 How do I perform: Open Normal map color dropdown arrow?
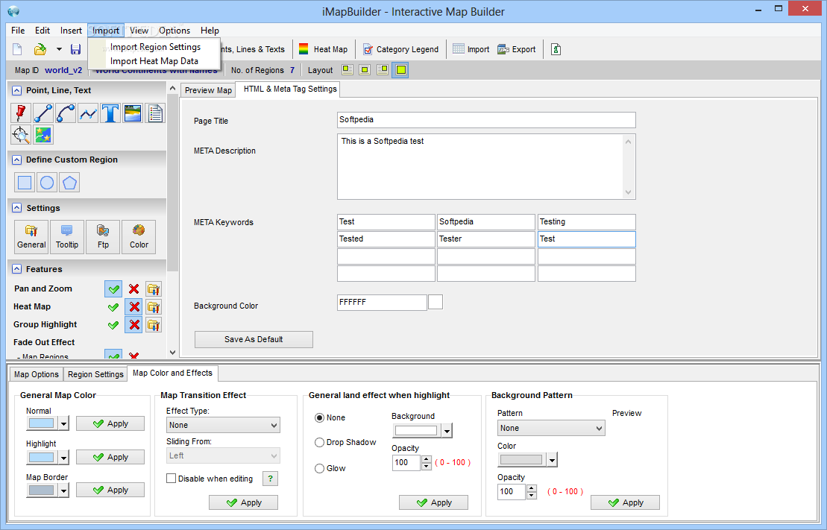(x=64, y=423)
